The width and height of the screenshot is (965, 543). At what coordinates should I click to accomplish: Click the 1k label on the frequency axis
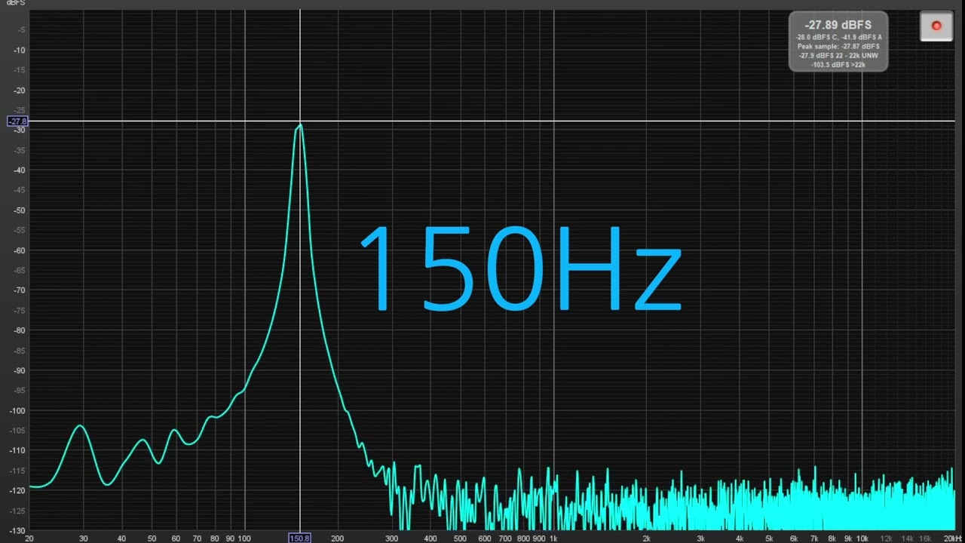tap(553, 538)
